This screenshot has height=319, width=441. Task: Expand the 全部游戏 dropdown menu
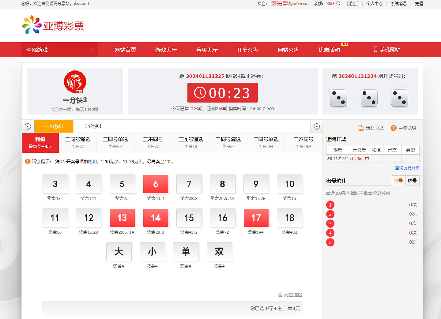(x=60, y=50)
